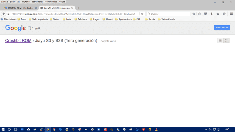Click the Google Drive logo

click(23, 28)
